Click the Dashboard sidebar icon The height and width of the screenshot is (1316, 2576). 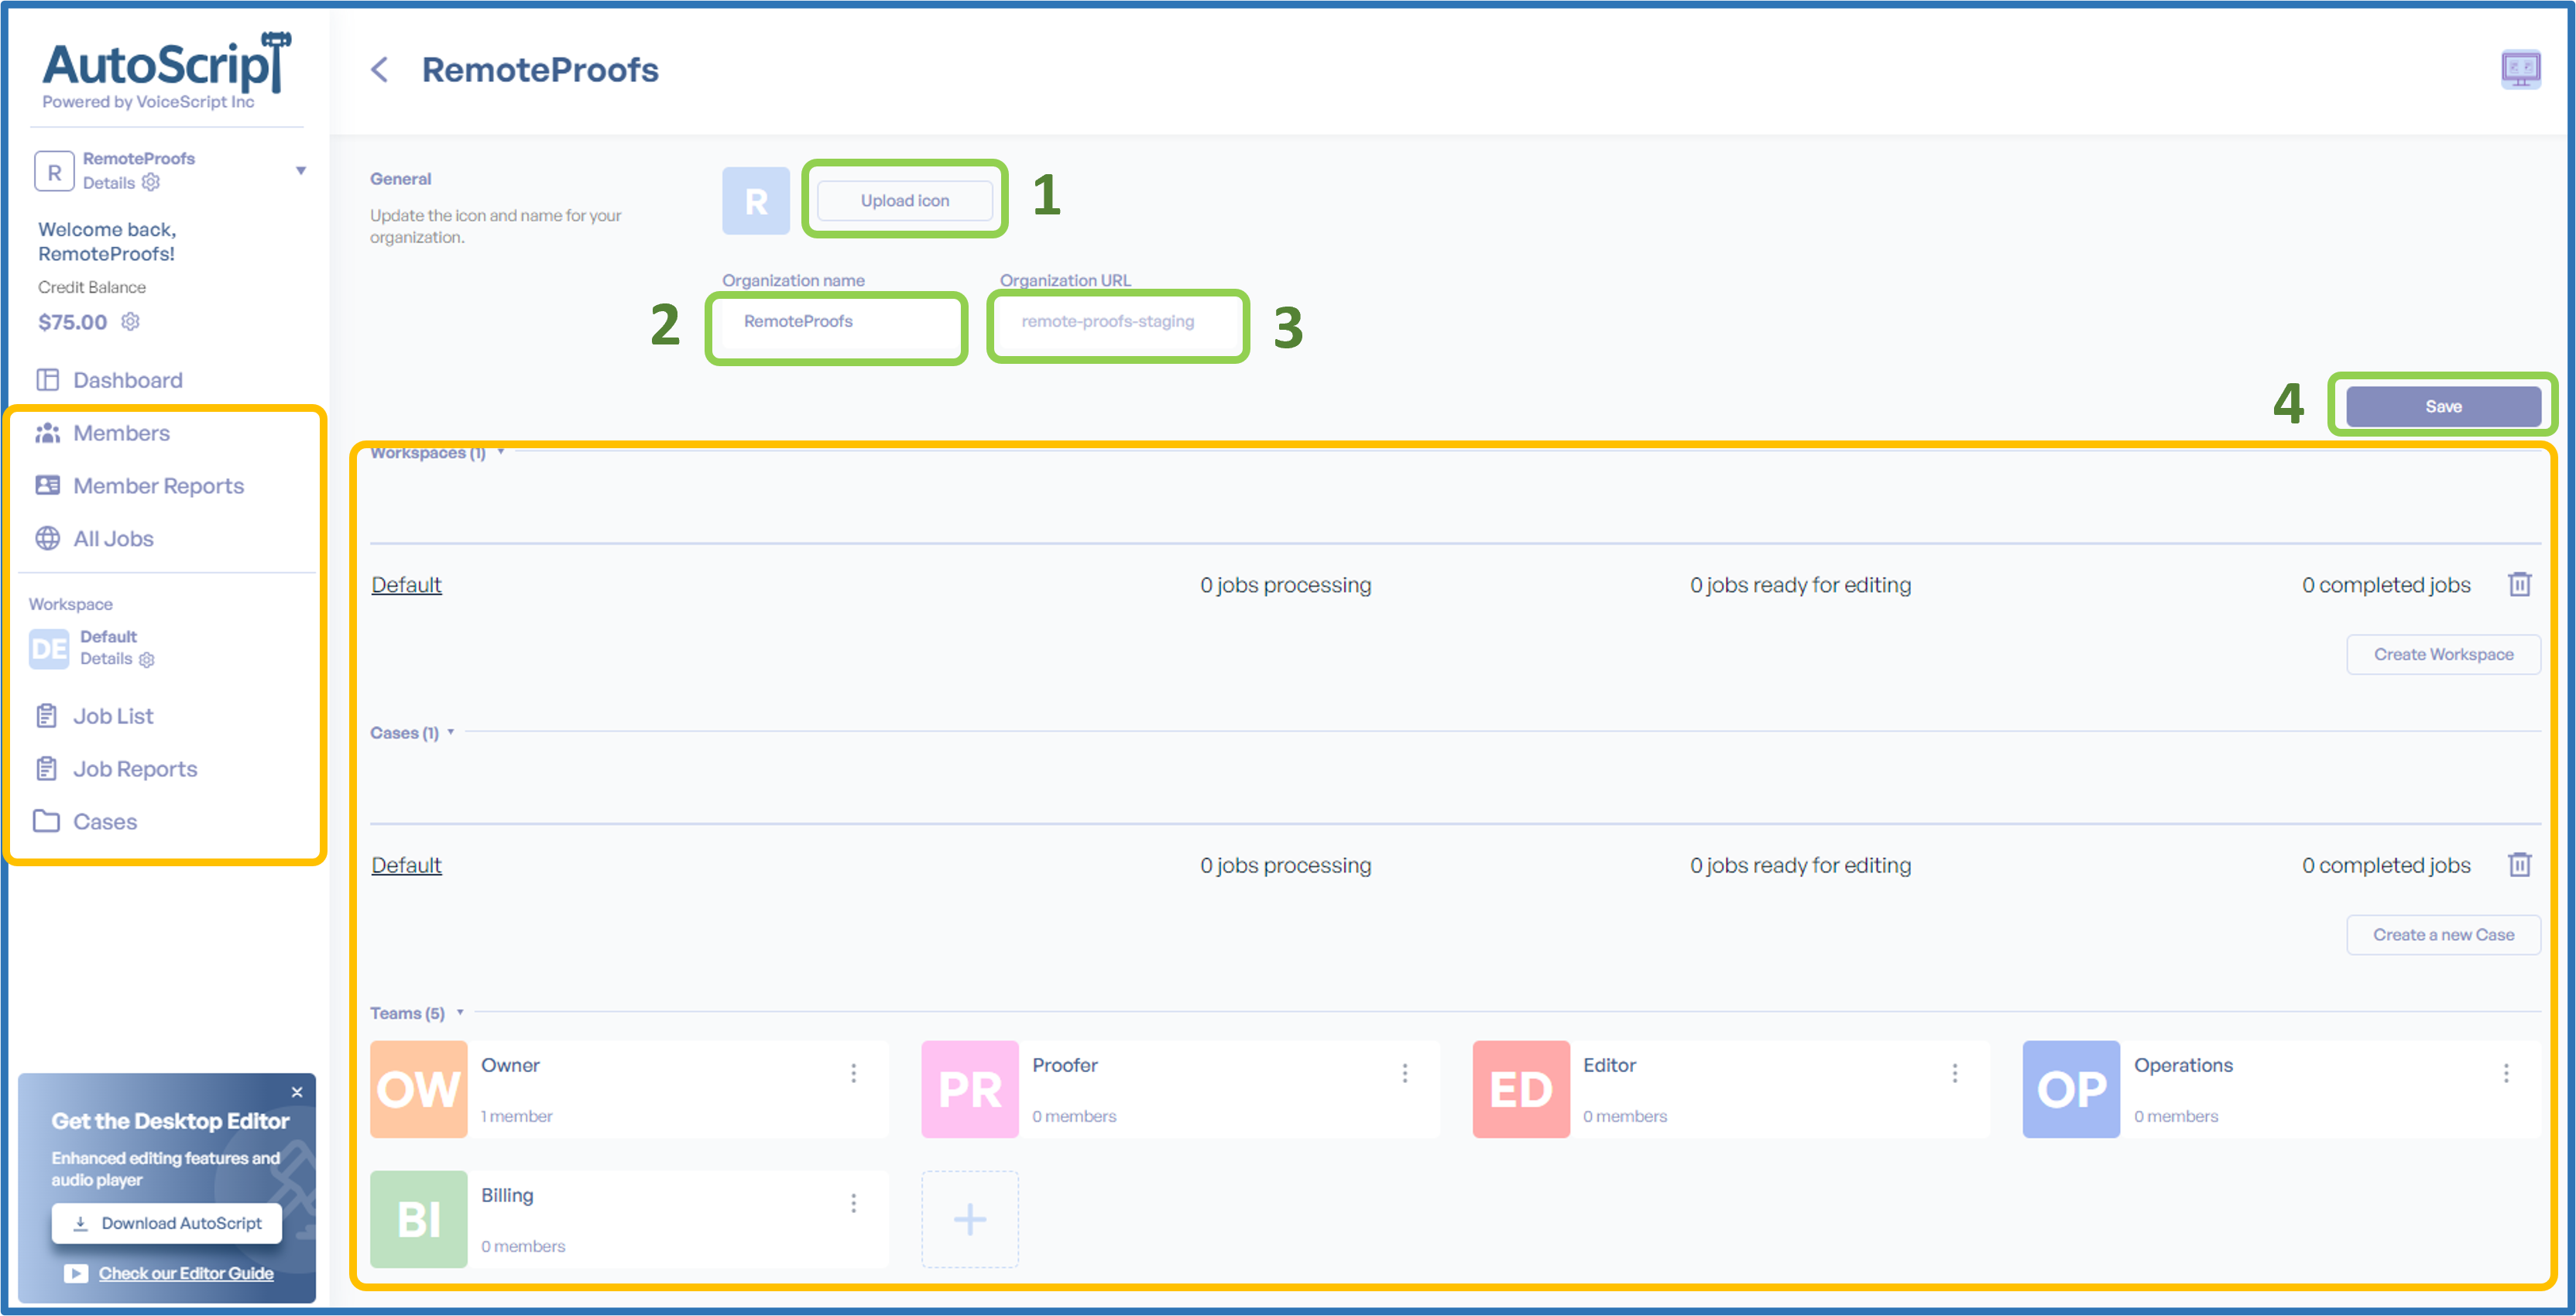pos(47,380)
